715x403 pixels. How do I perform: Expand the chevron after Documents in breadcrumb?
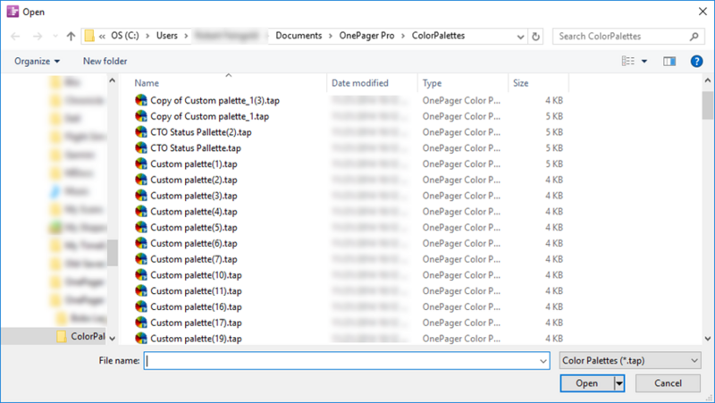(x=330, y=36)
